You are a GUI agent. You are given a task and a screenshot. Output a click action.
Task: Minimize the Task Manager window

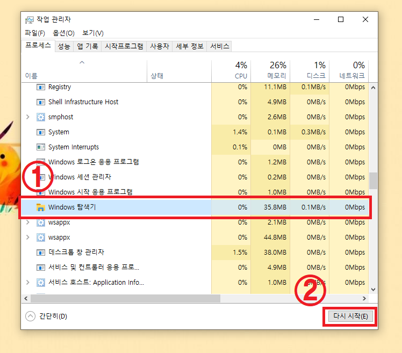[317, 19]
